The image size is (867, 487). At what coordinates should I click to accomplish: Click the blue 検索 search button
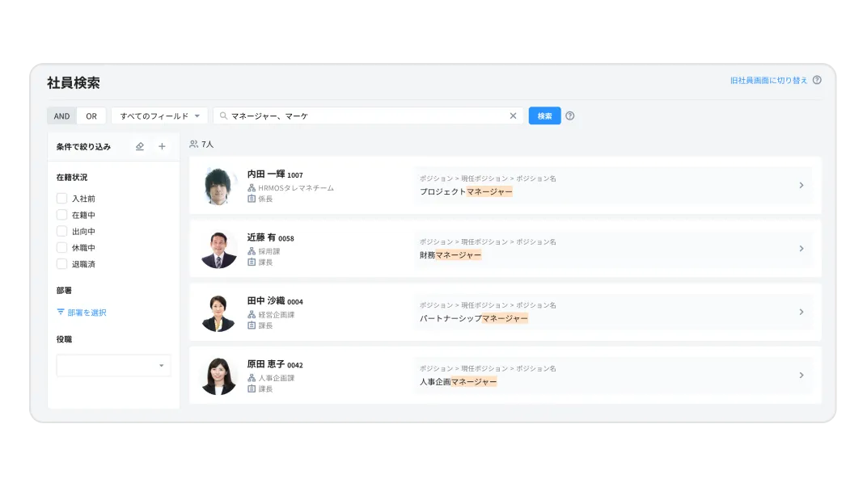click(x=543, y=115)
